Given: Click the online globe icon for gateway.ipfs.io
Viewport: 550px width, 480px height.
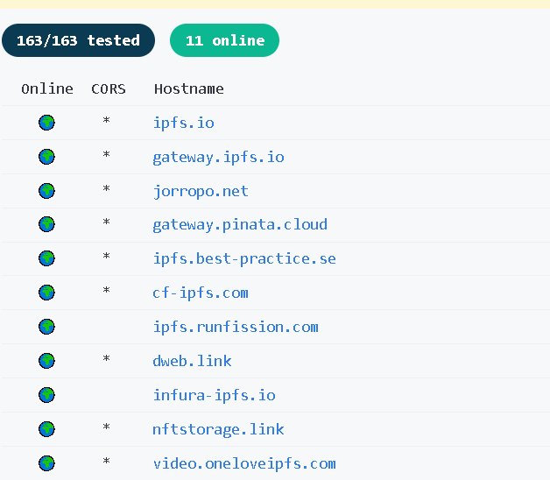Looking at the screenshot, I should 47,157.
